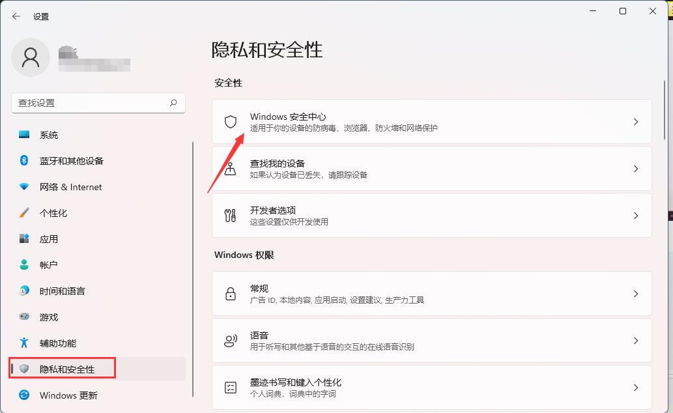Click the 系统 monitor icon
The image size is (673, 413).
(24, 135)
